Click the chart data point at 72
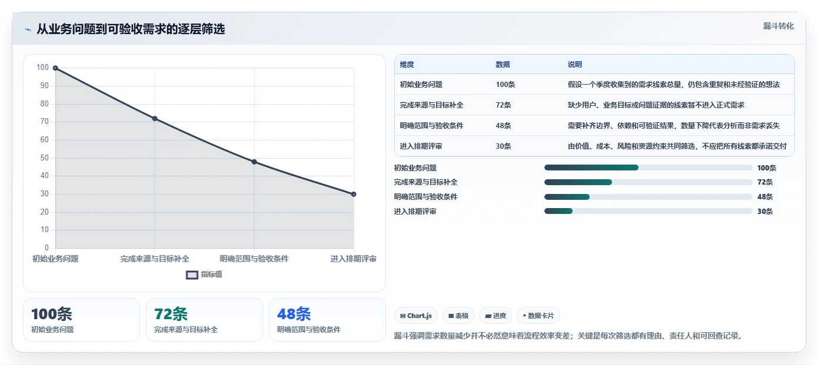818x365 pixels. (x=155, y=119)
